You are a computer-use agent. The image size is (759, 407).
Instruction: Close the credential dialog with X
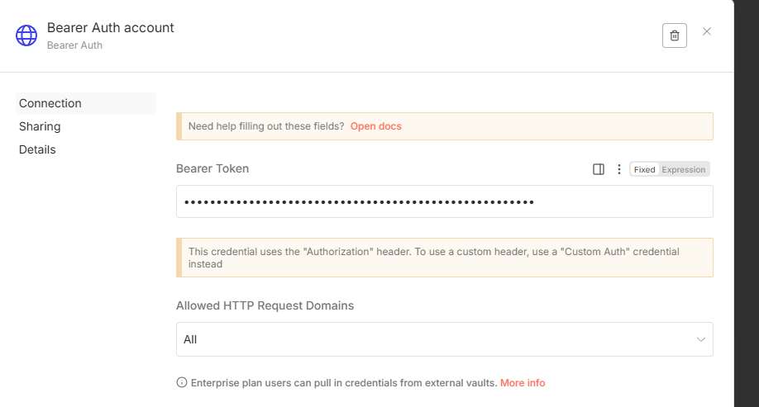(x=707, y=31)
